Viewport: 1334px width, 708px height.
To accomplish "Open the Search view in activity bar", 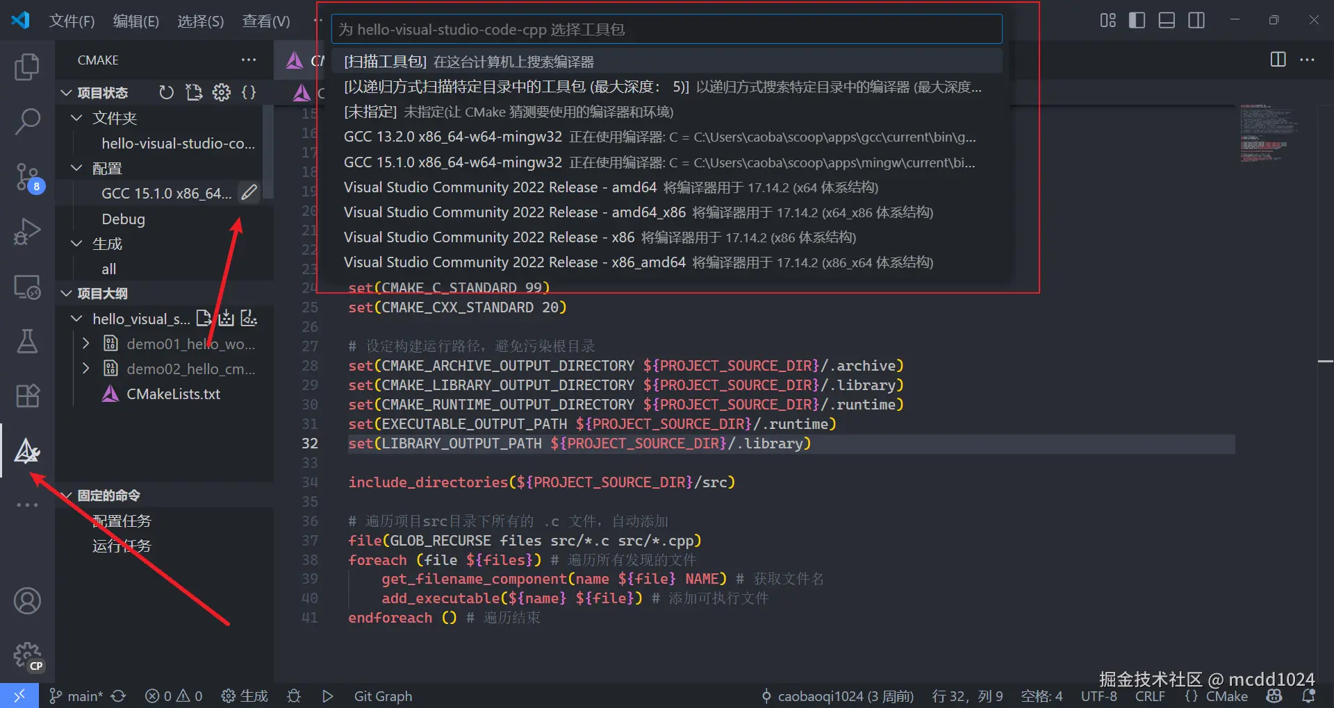I will pos(27,121).
